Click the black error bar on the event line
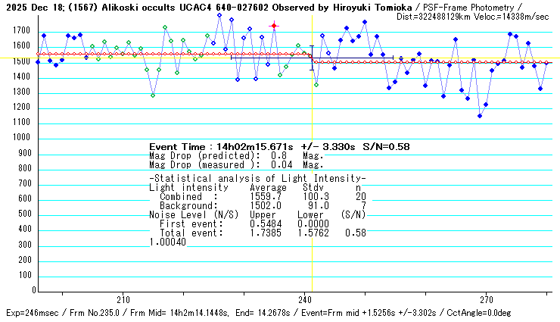Image resolution: width=560 pixels, height=322 pixels. pyautogui.click(x=311, y=58)
